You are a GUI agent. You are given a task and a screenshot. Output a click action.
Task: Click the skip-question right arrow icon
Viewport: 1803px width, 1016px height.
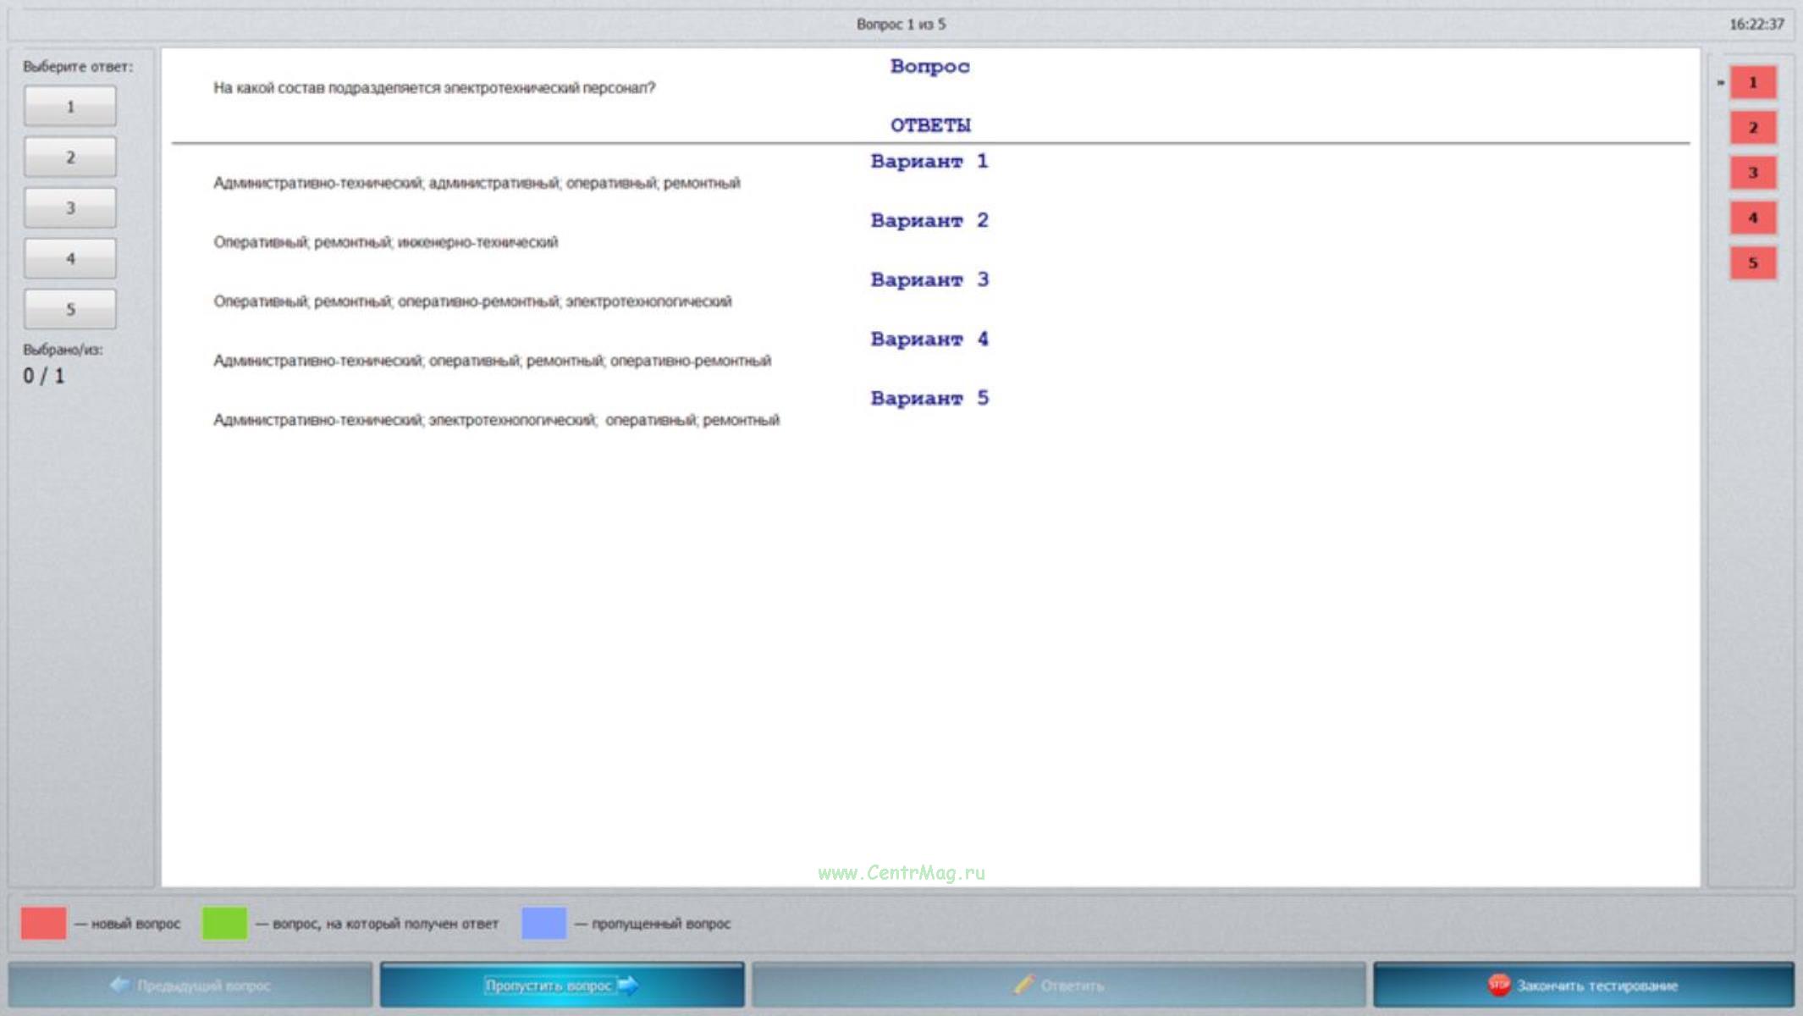pos(629,986)
